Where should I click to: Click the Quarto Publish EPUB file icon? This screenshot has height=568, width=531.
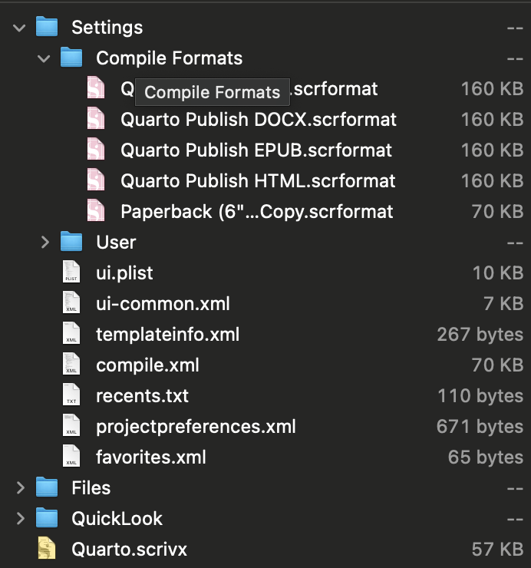point(95,150)
